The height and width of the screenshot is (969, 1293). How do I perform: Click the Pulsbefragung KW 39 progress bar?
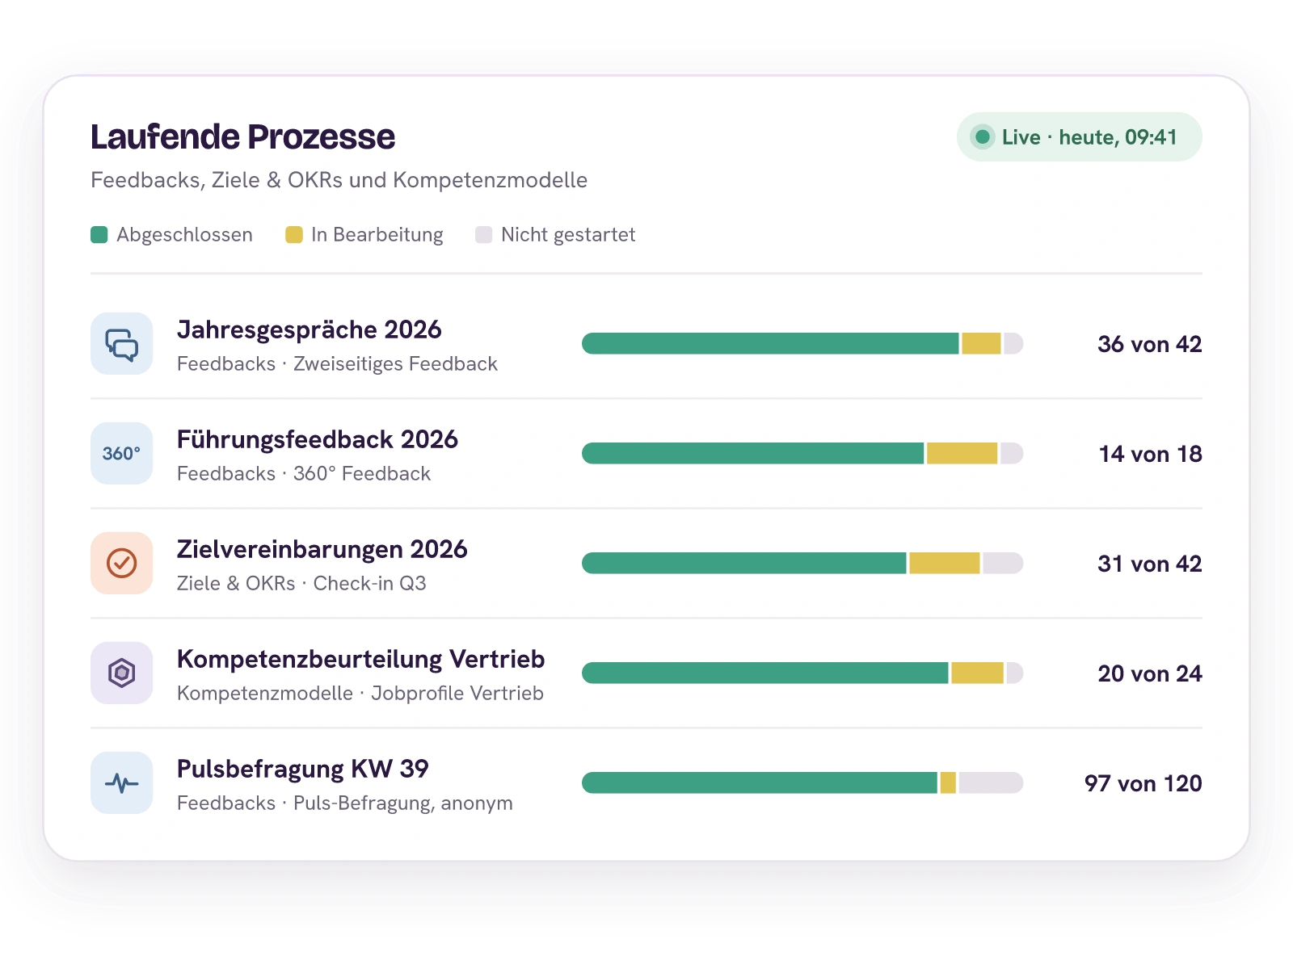pyautogui.click(x=802, y=782)
